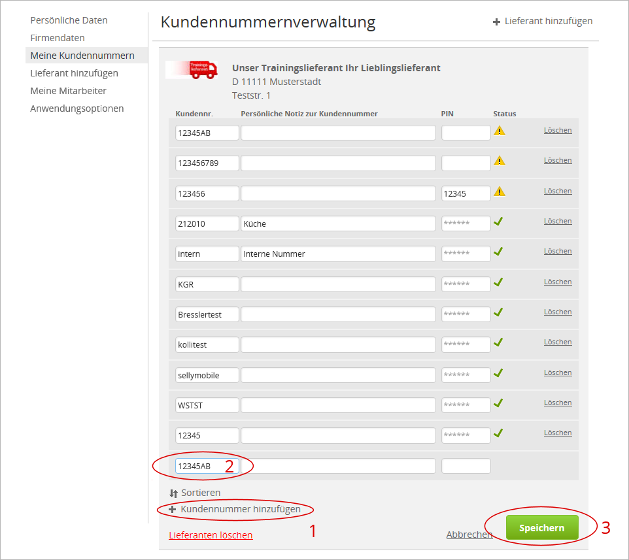This screenshot has height=560, width=629.
Task: Focus the new 12345AB customer number field
Action: (207, 466)
